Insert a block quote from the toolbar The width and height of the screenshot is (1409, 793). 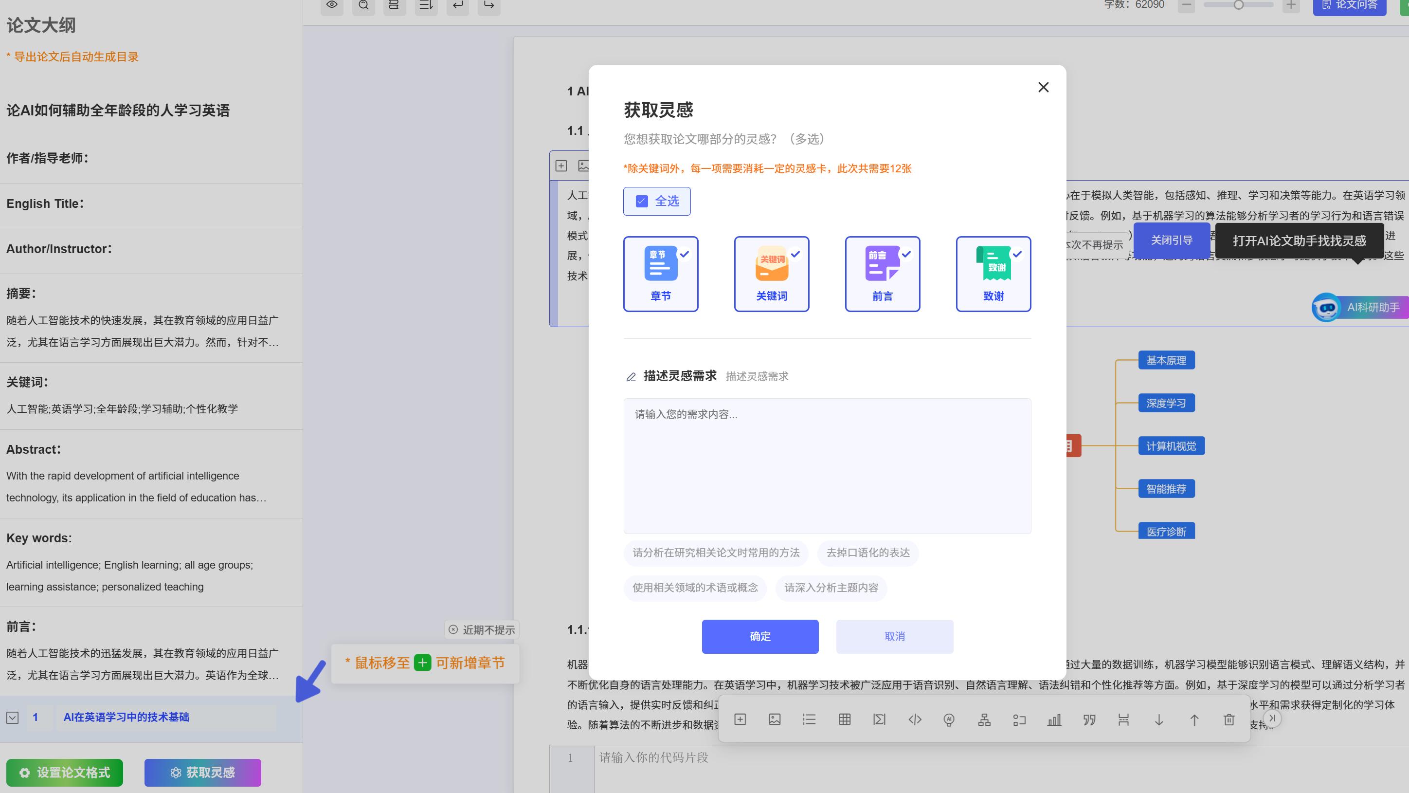(1089, 719)
